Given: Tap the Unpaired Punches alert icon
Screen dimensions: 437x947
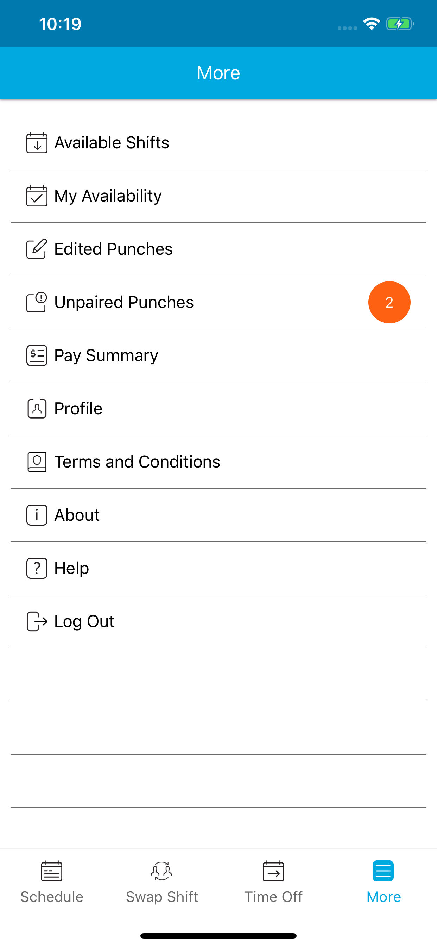Looking at the screenshot, I should 37,302.
